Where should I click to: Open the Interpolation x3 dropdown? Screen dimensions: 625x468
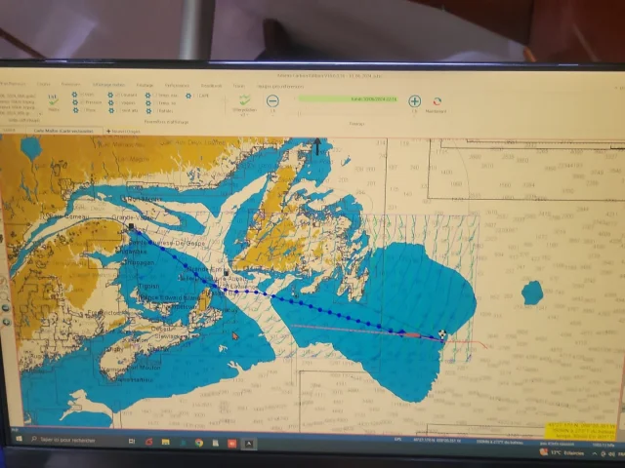click(x=244, y=115)
